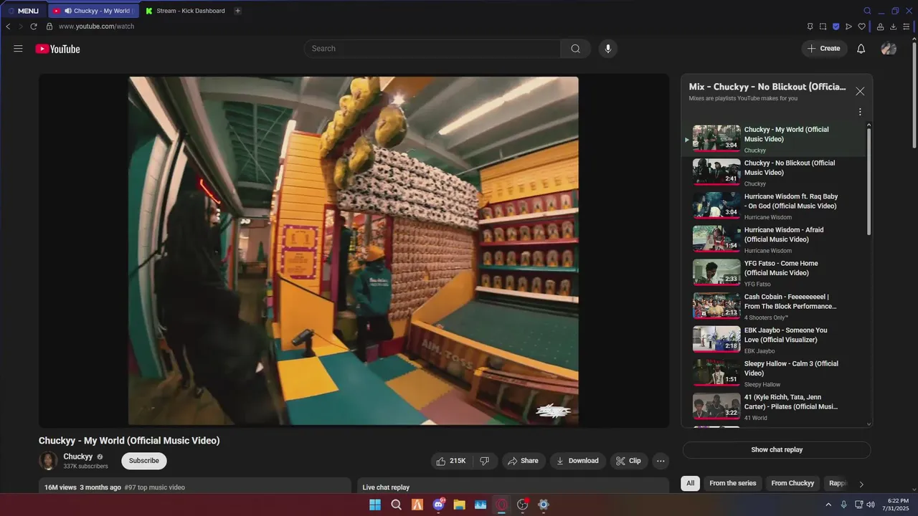Open OBS Studio from the taskbar
This screenshot has height=516, width=918.
point(523,505)
